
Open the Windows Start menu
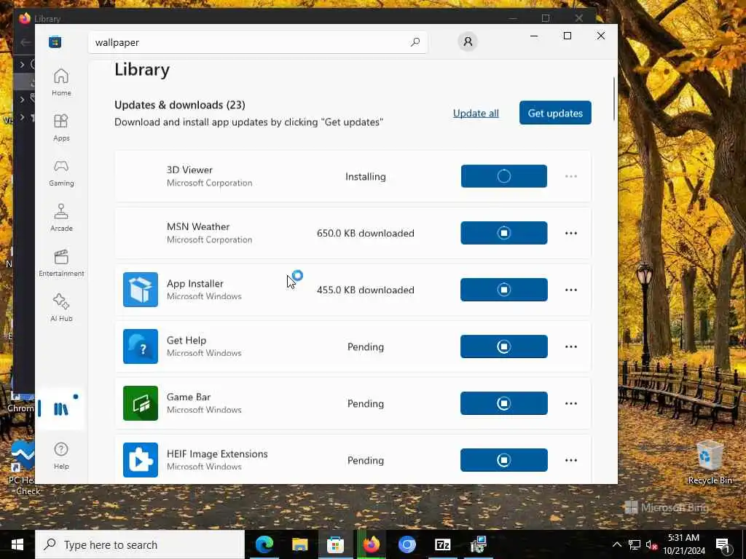pos(17,544)
